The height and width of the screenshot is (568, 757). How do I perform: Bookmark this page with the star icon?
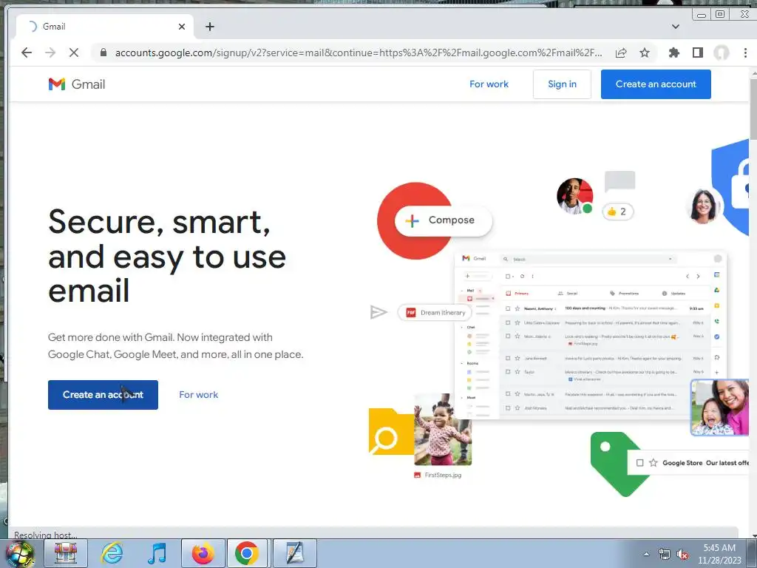click(645, 53)
